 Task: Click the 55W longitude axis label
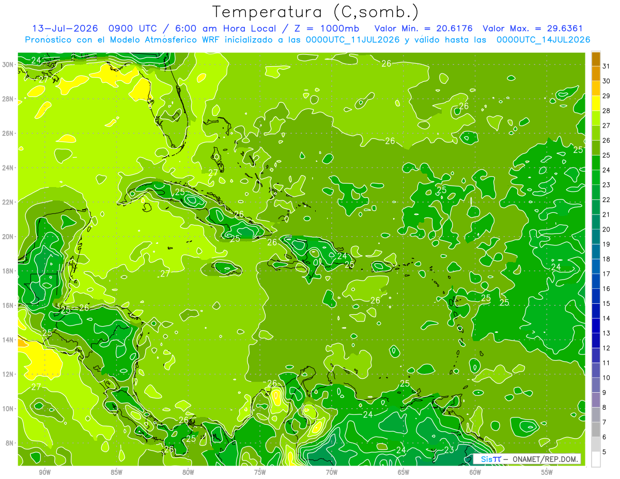(547, 472)
